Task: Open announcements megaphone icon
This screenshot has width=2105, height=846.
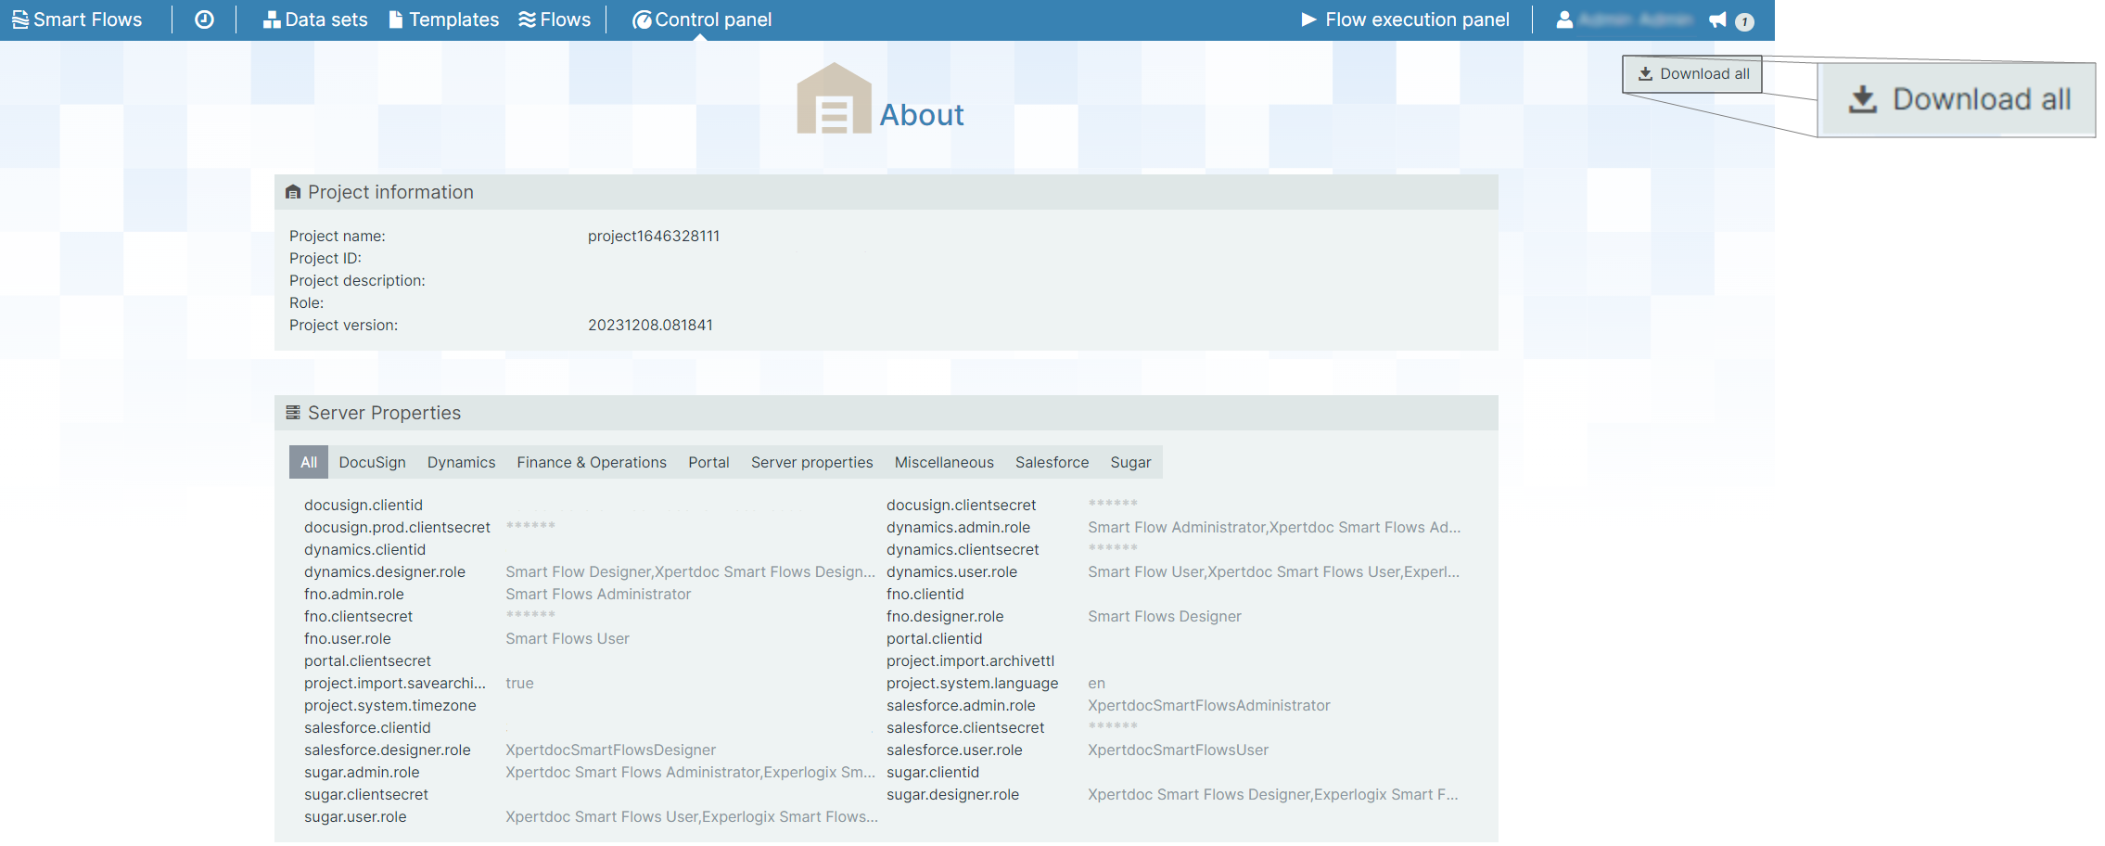Action: pyautogui.click(x=1718, y=19)
